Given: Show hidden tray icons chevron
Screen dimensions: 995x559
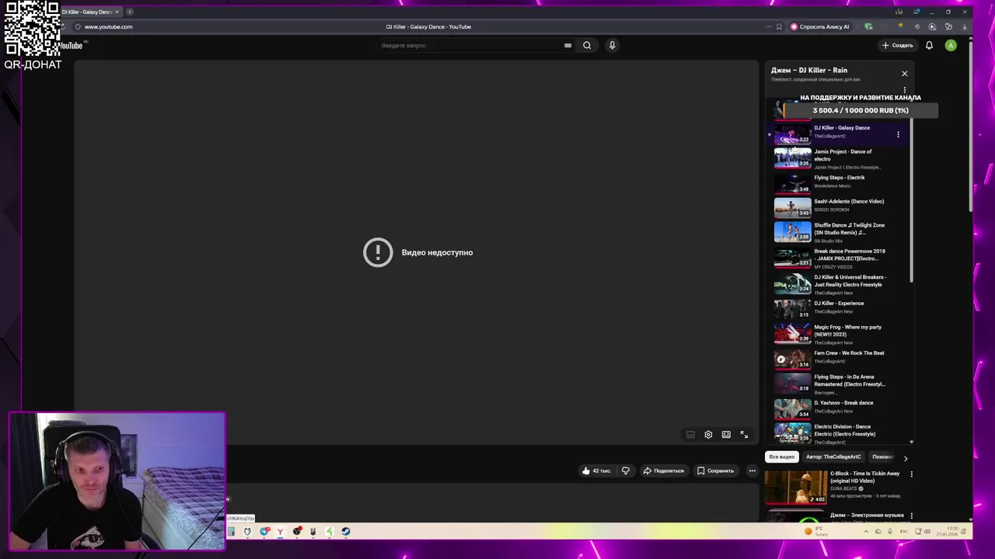Looking at the screenshot, I should tap(866, 532).
